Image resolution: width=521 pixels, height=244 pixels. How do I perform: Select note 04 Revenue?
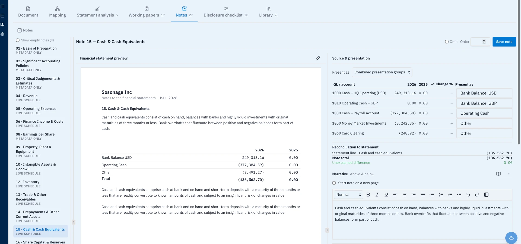point(41,98)
